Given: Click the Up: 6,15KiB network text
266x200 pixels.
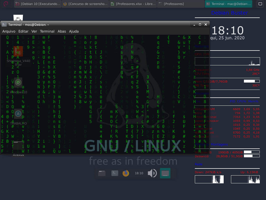Looking at the screenshot, I should 249,172.
